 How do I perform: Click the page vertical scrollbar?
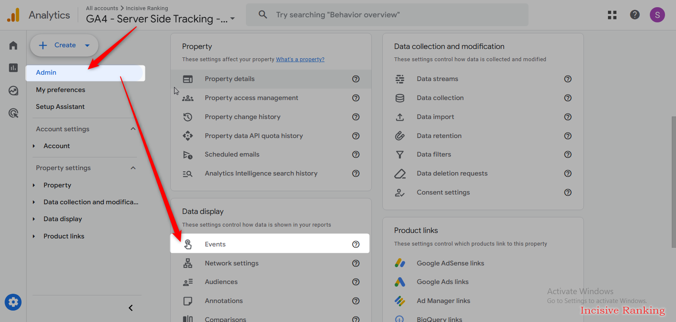coord(673,182)
